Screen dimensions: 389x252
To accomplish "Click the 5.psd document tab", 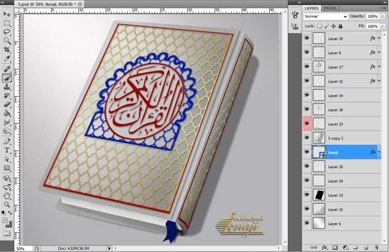I will tap(47, 4).
